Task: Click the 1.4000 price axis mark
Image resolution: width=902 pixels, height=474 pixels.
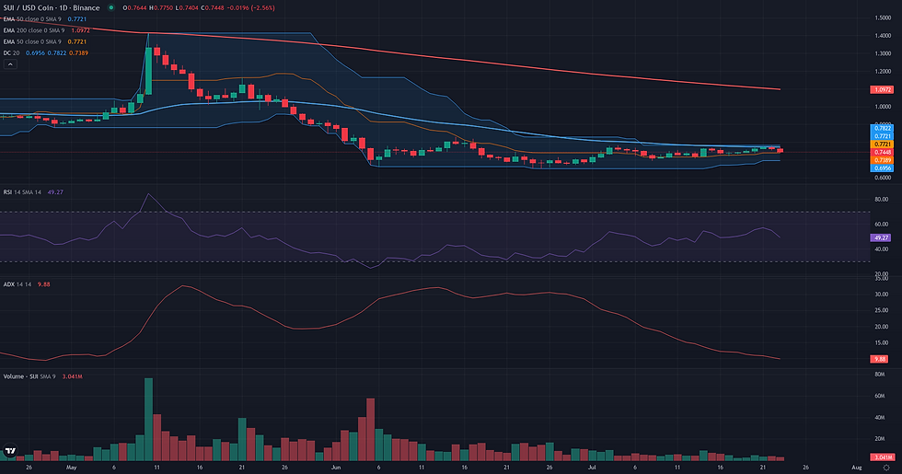Action: 883,36
